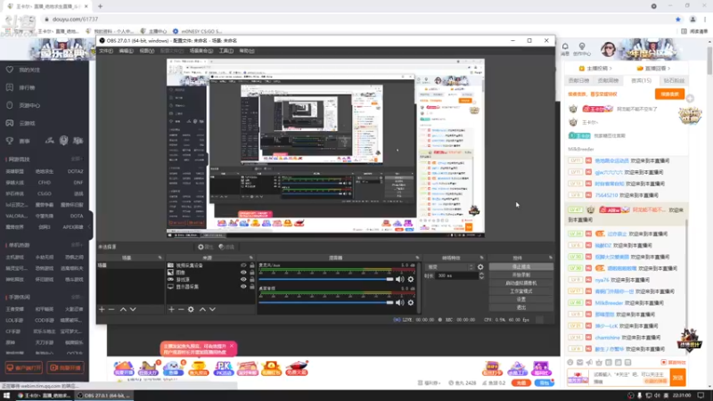Open the 文件(F) menu in OBS
Viewport: 713px width, 401px height.
click(106, 51)
